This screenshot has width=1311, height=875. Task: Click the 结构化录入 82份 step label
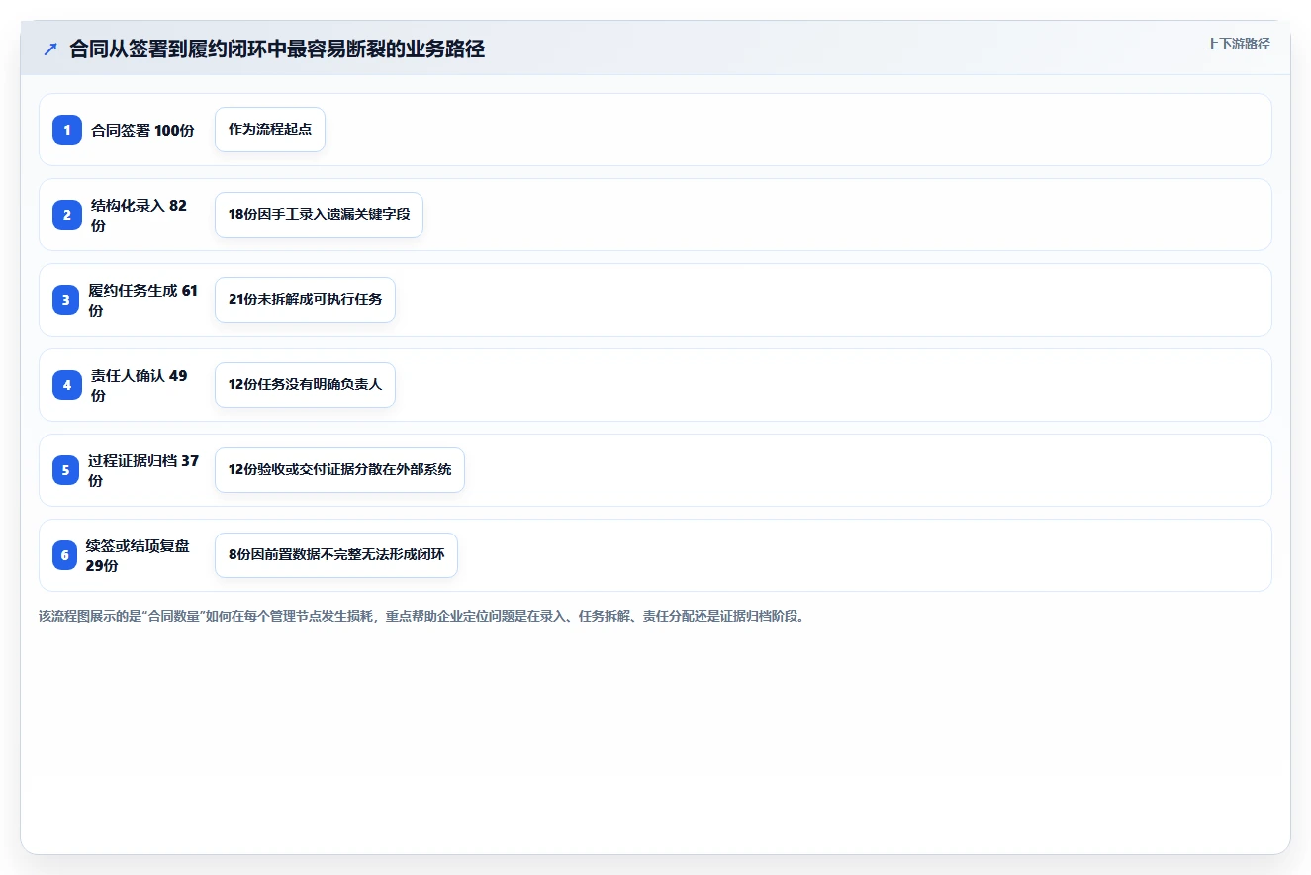pos(140,215)
